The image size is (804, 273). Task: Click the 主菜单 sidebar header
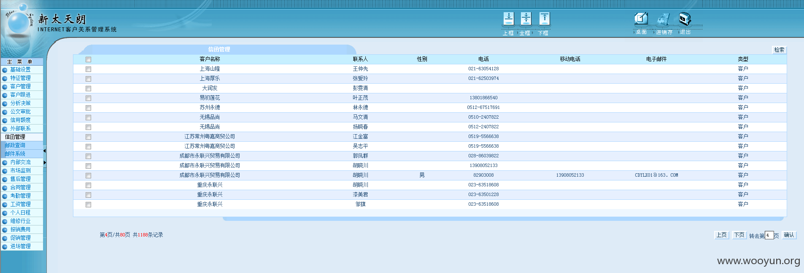pos(19,61)
